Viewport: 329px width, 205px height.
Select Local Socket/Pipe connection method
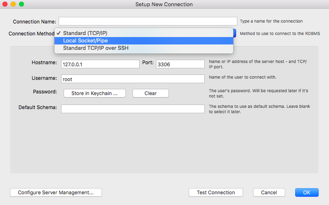(144, 41)
